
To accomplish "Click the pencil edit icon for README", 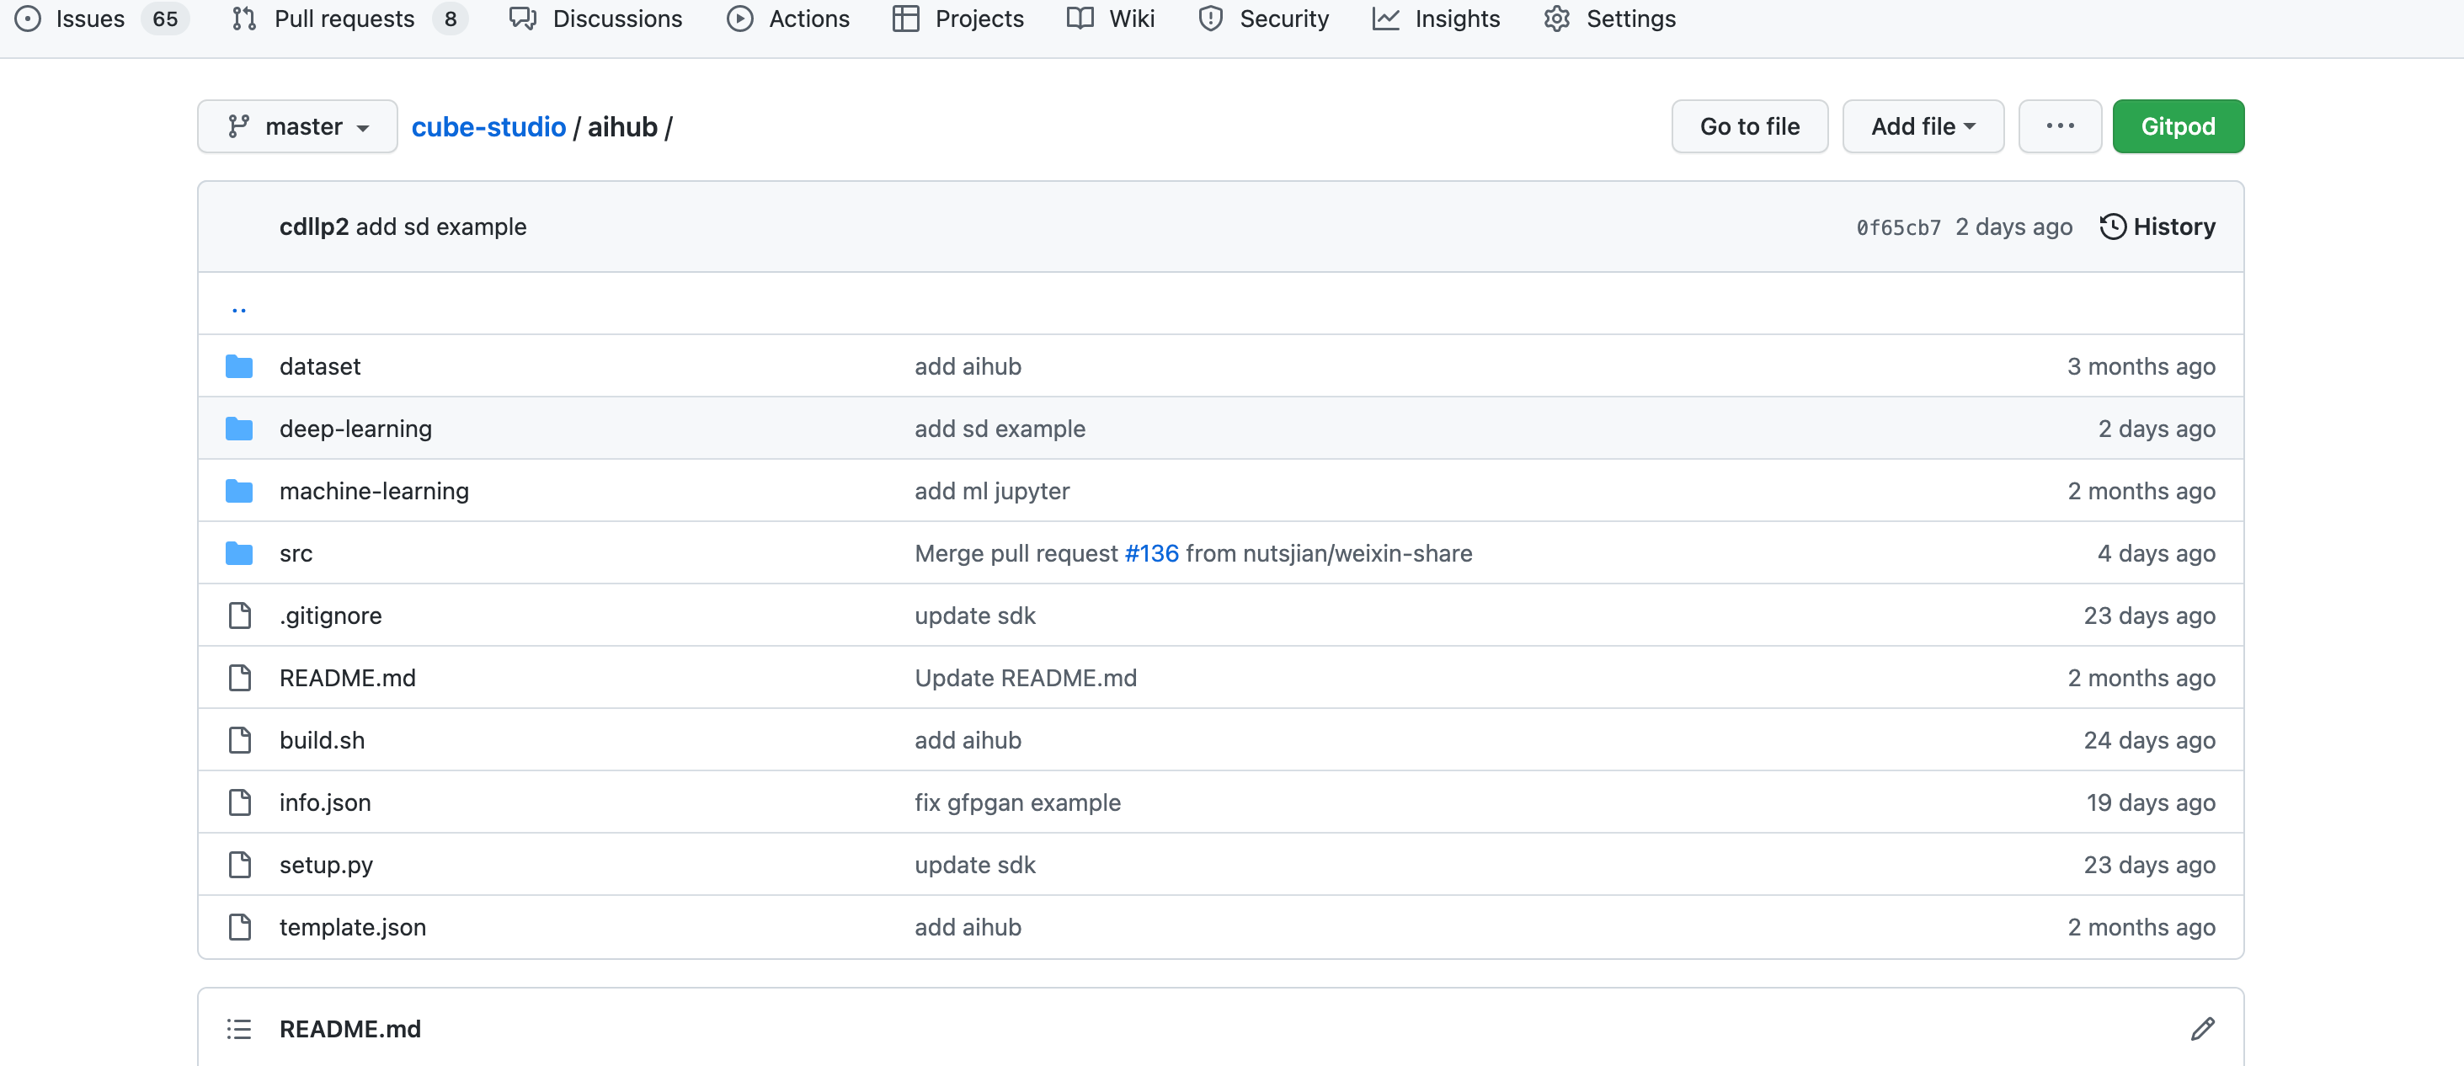I will (x=2202, y=1029).
